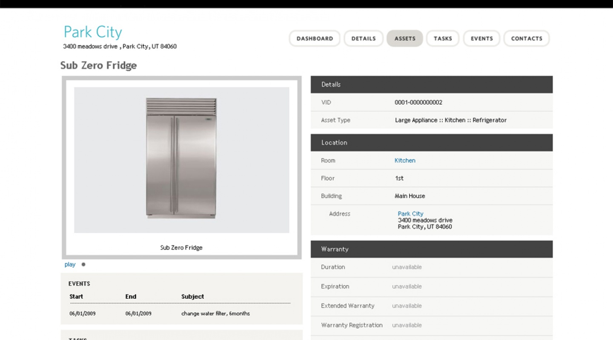Open the change water filter event

(215, 314)
